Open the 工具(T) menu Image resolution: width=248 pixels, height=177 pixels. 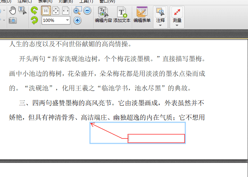click(x=86, y=1)
